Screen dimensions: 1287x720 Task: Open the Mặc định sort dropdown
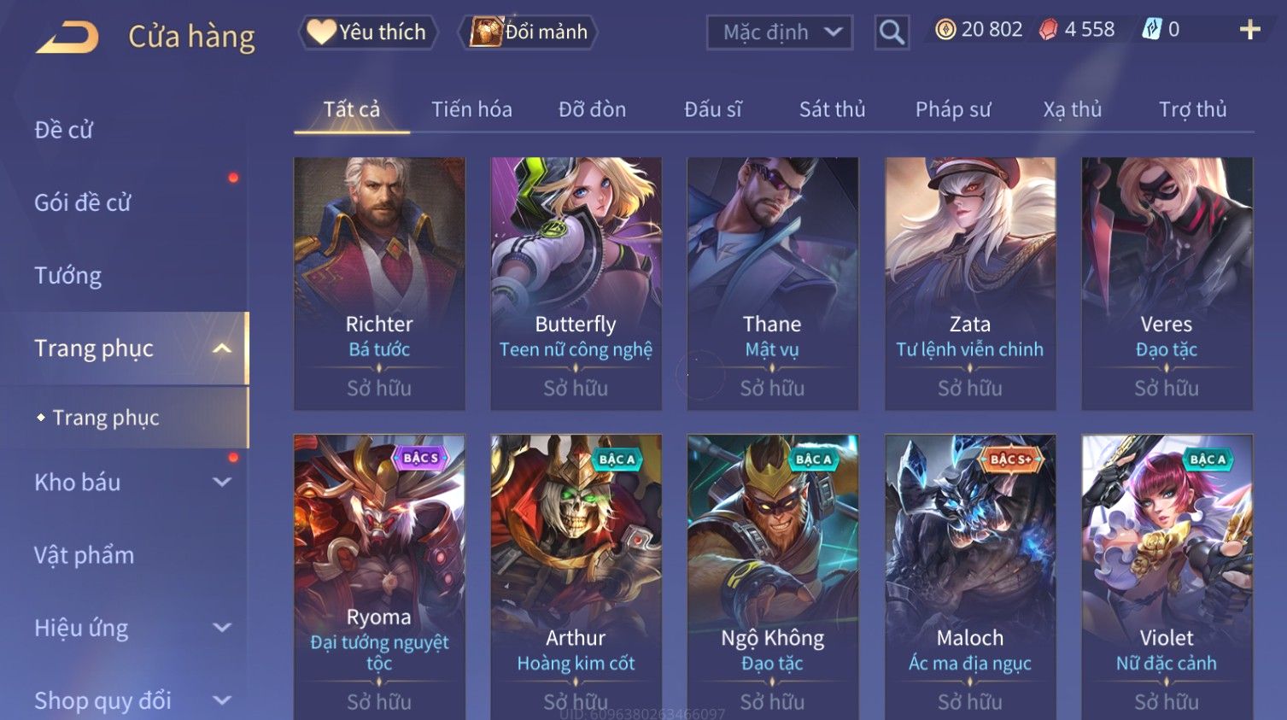(780, 32)
